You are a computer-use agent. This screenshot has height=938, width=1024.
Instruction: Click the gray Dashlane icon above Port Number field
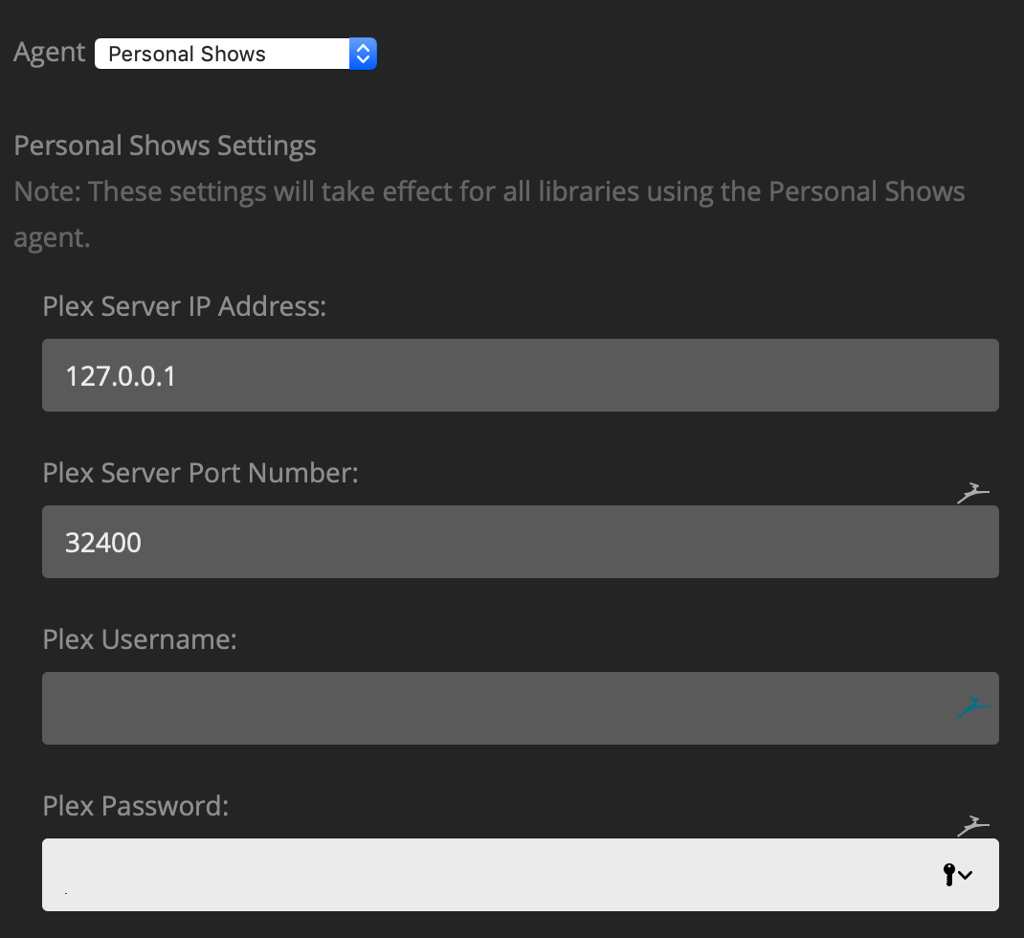pyautogui.click(x=973, y=493)
